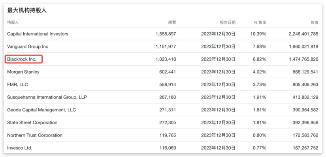The height and width of the screenshot is (157, 326).
Task: Click value 392,396,956
Action: [x=306, y=123]
